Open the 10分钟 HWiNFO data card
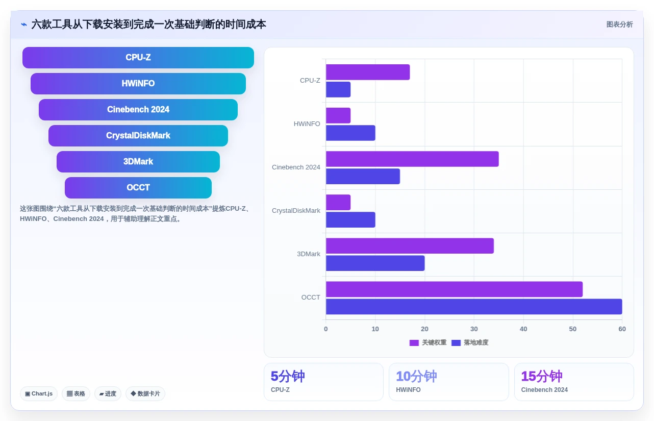This screenshot has width=654, height=421. click(449, 382)
